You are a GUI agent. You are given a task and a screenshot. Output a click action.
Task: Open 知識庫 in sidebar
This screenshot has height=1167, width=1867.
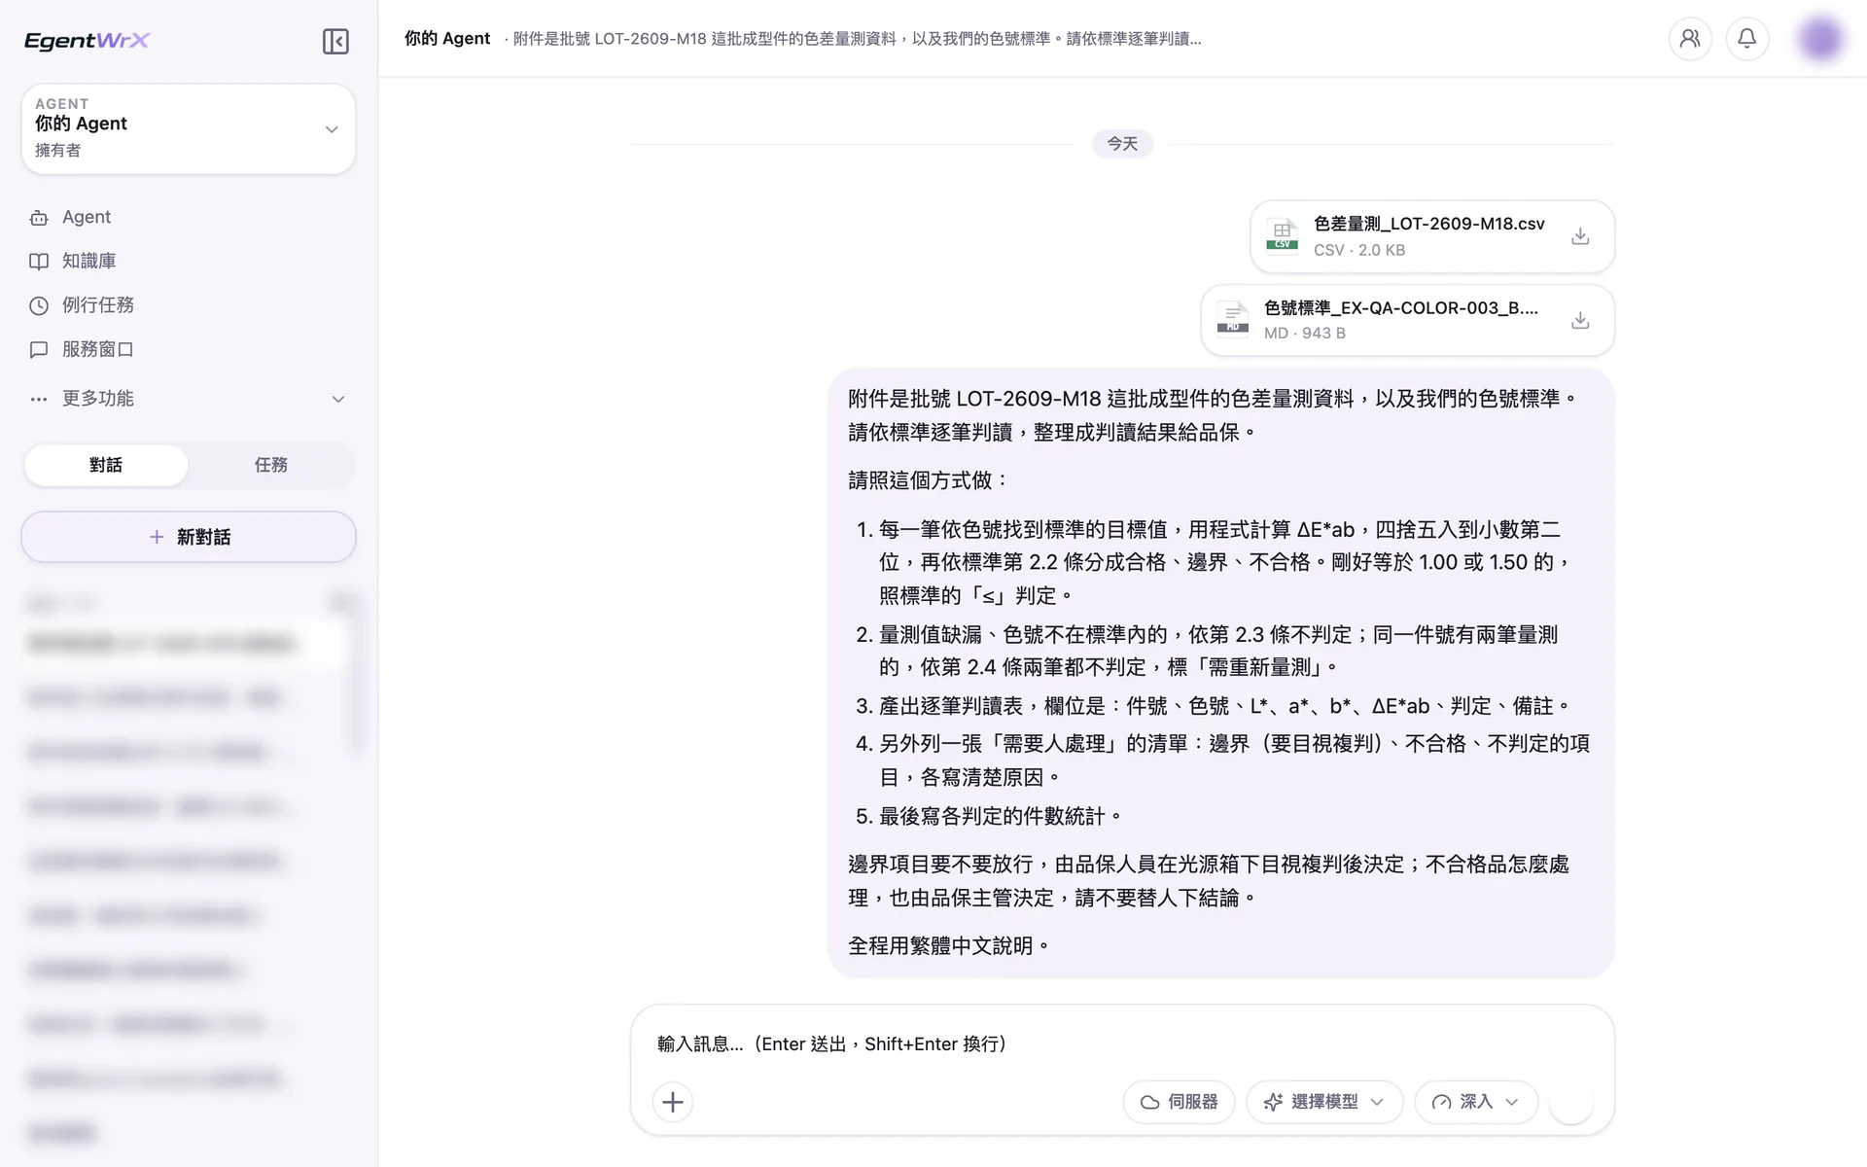[x=189, y=261]
